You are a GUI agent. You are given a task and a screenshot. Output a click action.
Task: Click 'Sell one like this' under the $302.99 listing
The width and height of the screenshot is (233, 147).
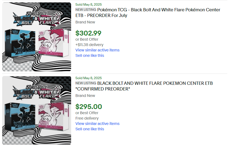tap(90, 55)
